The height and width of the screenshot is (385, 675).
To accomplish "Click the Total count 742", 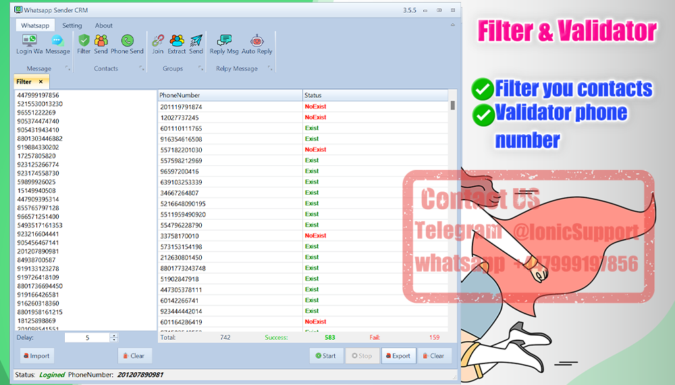I will (x=225, y=338).
